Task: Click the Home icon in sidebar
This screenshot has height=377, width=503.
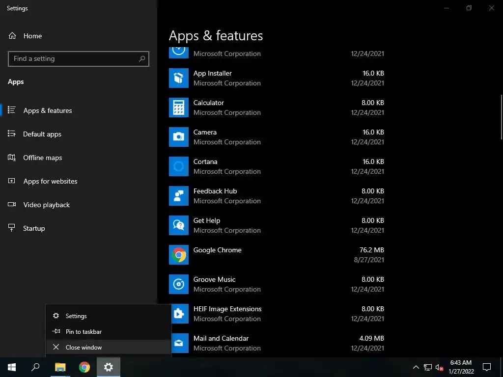Action: [x=12, y=35]
